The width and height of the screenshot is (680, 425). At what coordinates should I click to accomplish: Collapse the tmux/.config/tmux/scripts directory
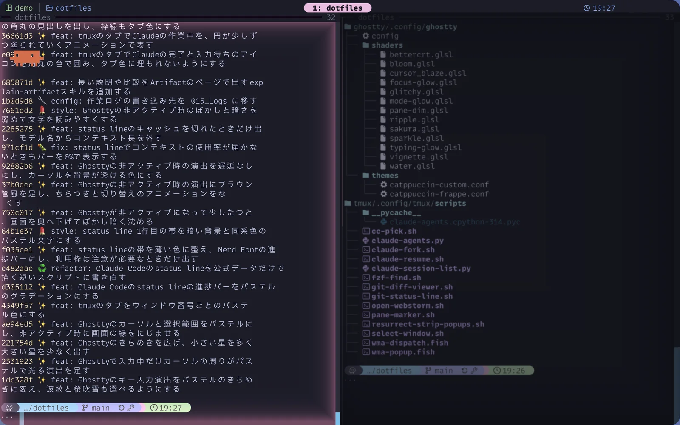(x=405, y=203)
